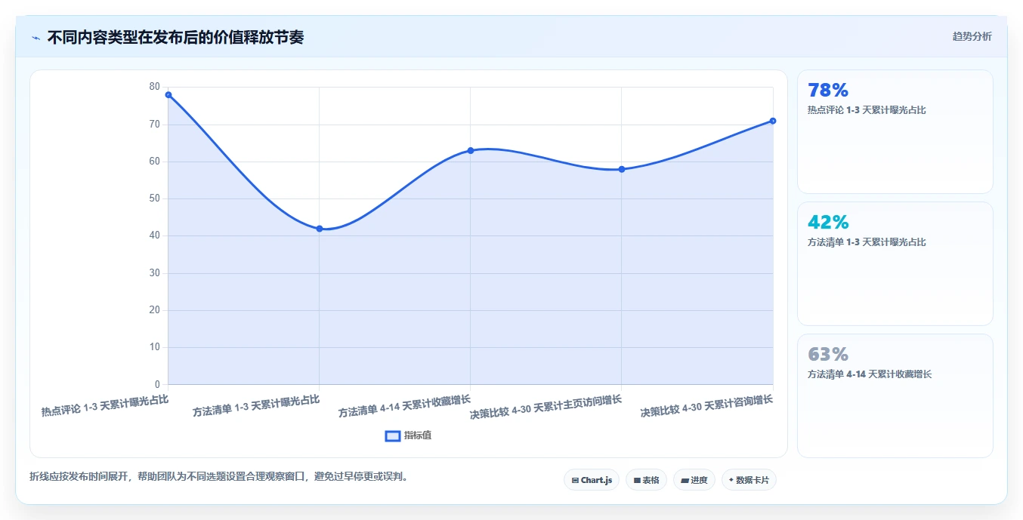The height and width of the screenshot is (520, 1023).
Task: Click the 42% value in second card
Action: pos(828,223)
